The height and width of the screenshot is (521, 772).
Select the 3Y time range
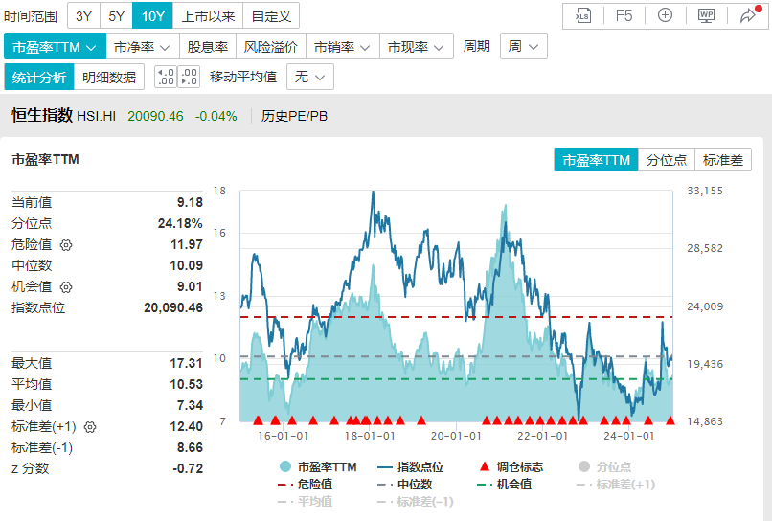[83, 16]
